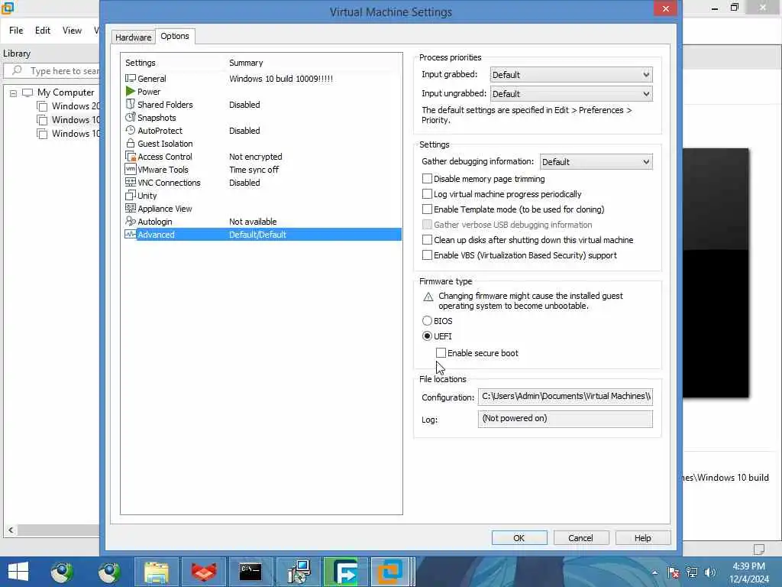
Task: Select the General settings icon
Action: [x=130, y=79]
